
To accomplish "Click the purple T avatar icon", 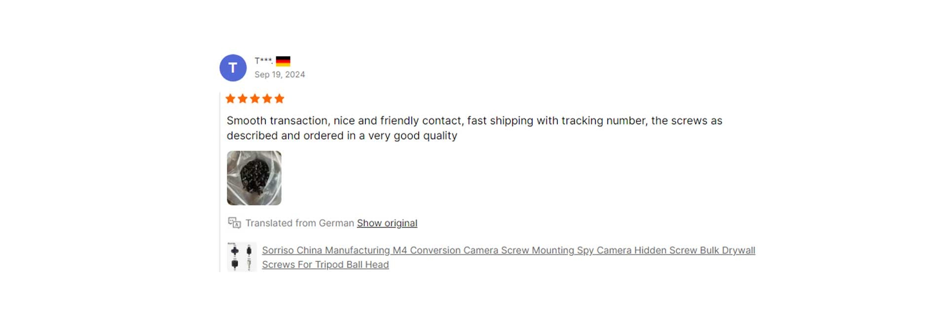I will 233,68.
